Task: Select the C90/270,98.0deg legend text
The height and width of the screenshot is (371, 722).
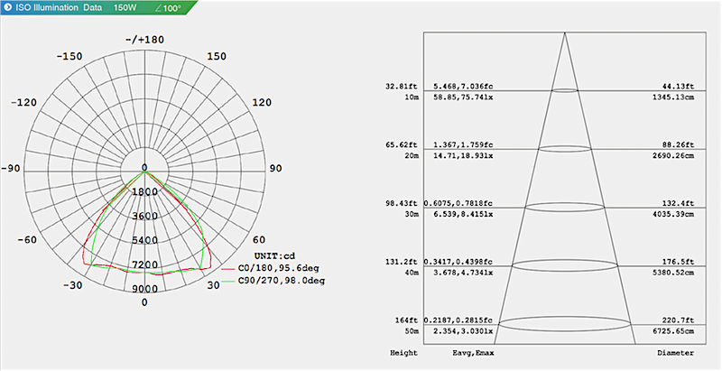Action: pos(282,281)
